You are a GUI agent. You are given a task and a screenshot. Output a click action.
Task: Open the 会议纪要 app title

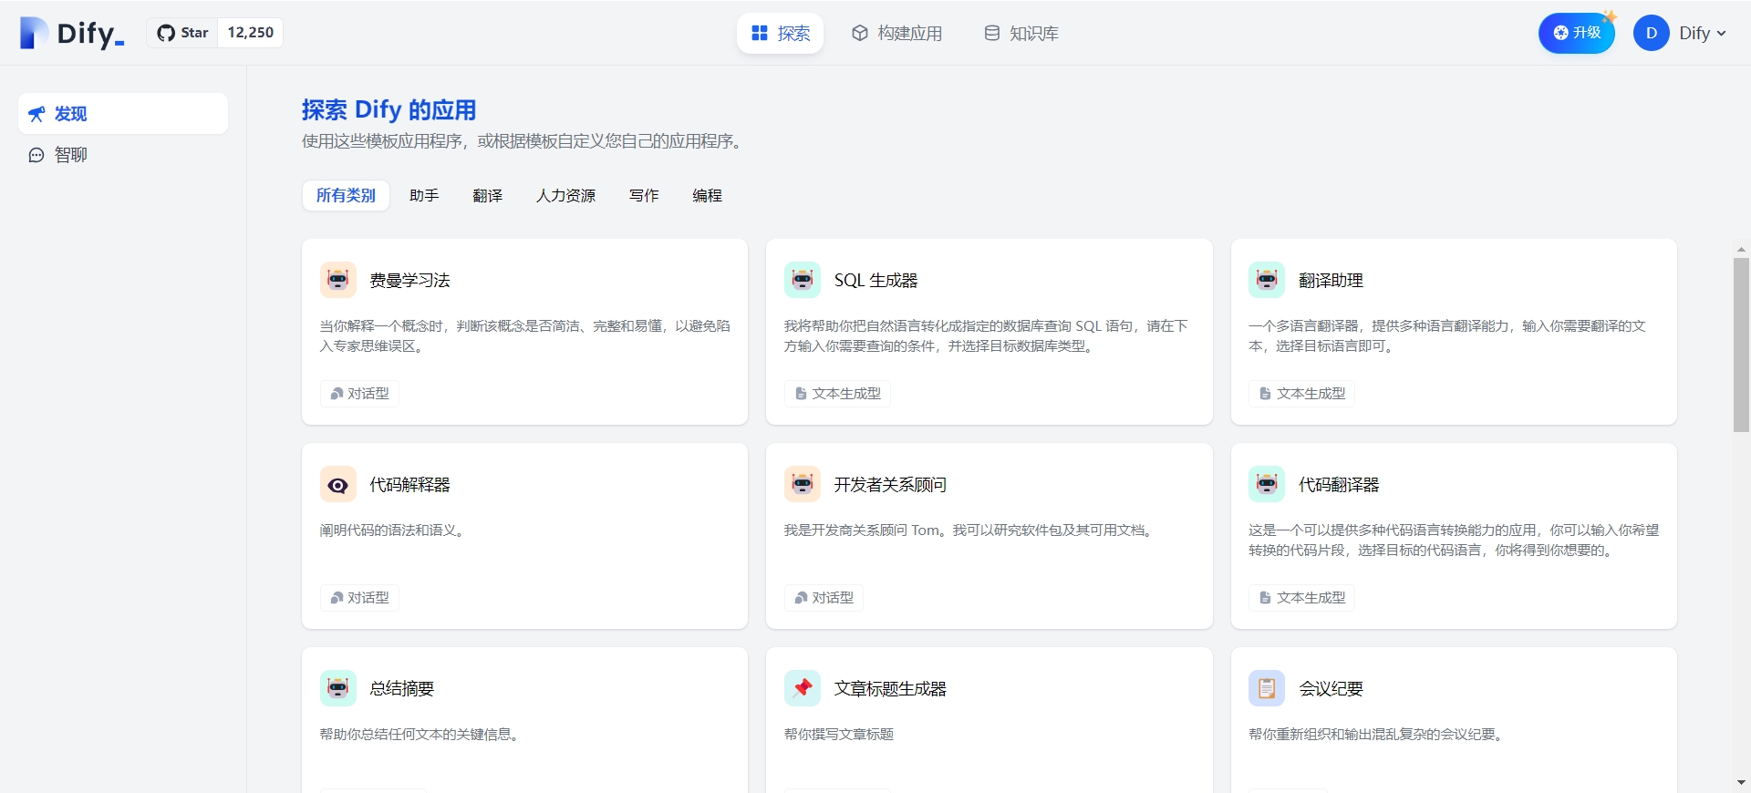(1331, 689)
